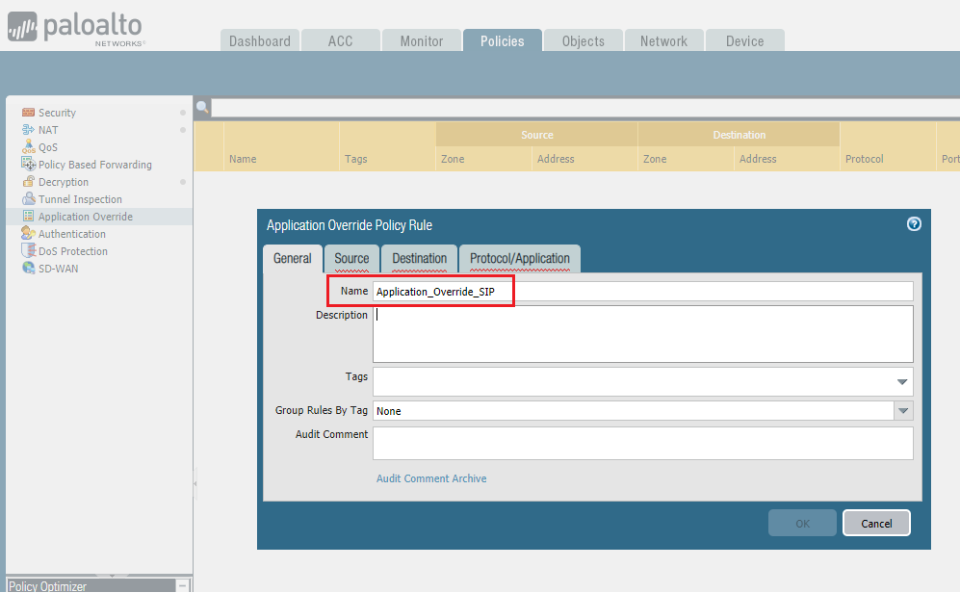Click the OK button
This screenshot has height=593, width=960.
coord(802,524)
